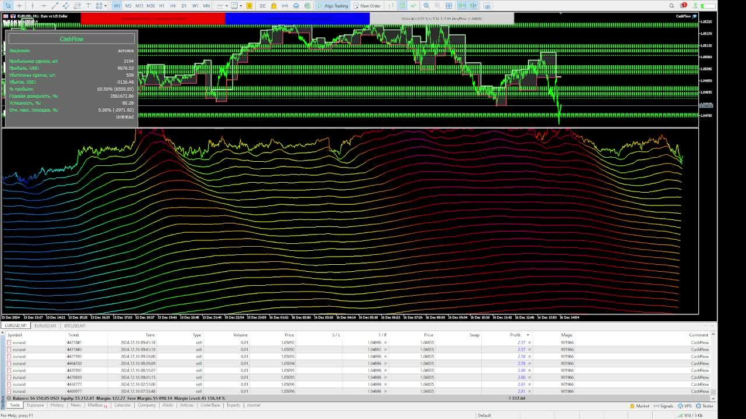Switch chart to M5 timeframe

point(128,6)
